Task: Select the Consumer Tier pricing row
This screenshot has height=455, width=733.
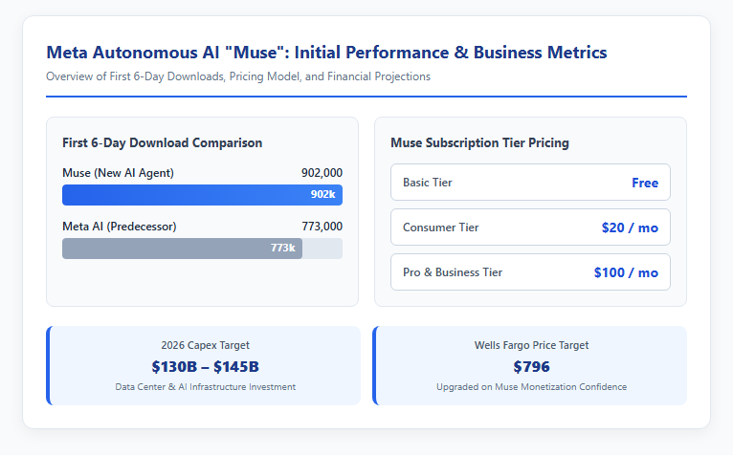Action: click(530, 227)
